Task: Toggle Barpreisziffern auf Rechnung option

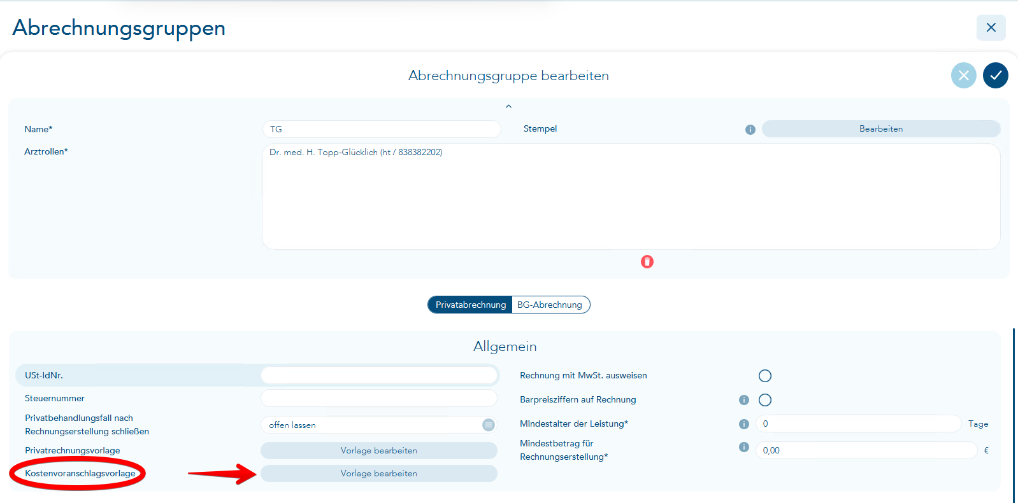Action: pyautogui.click(x=765, y=400)
